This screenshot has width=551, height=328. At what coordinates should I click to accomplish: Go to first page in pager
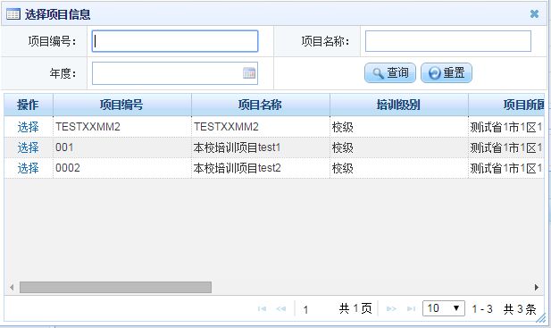click(x=262, y=308)
